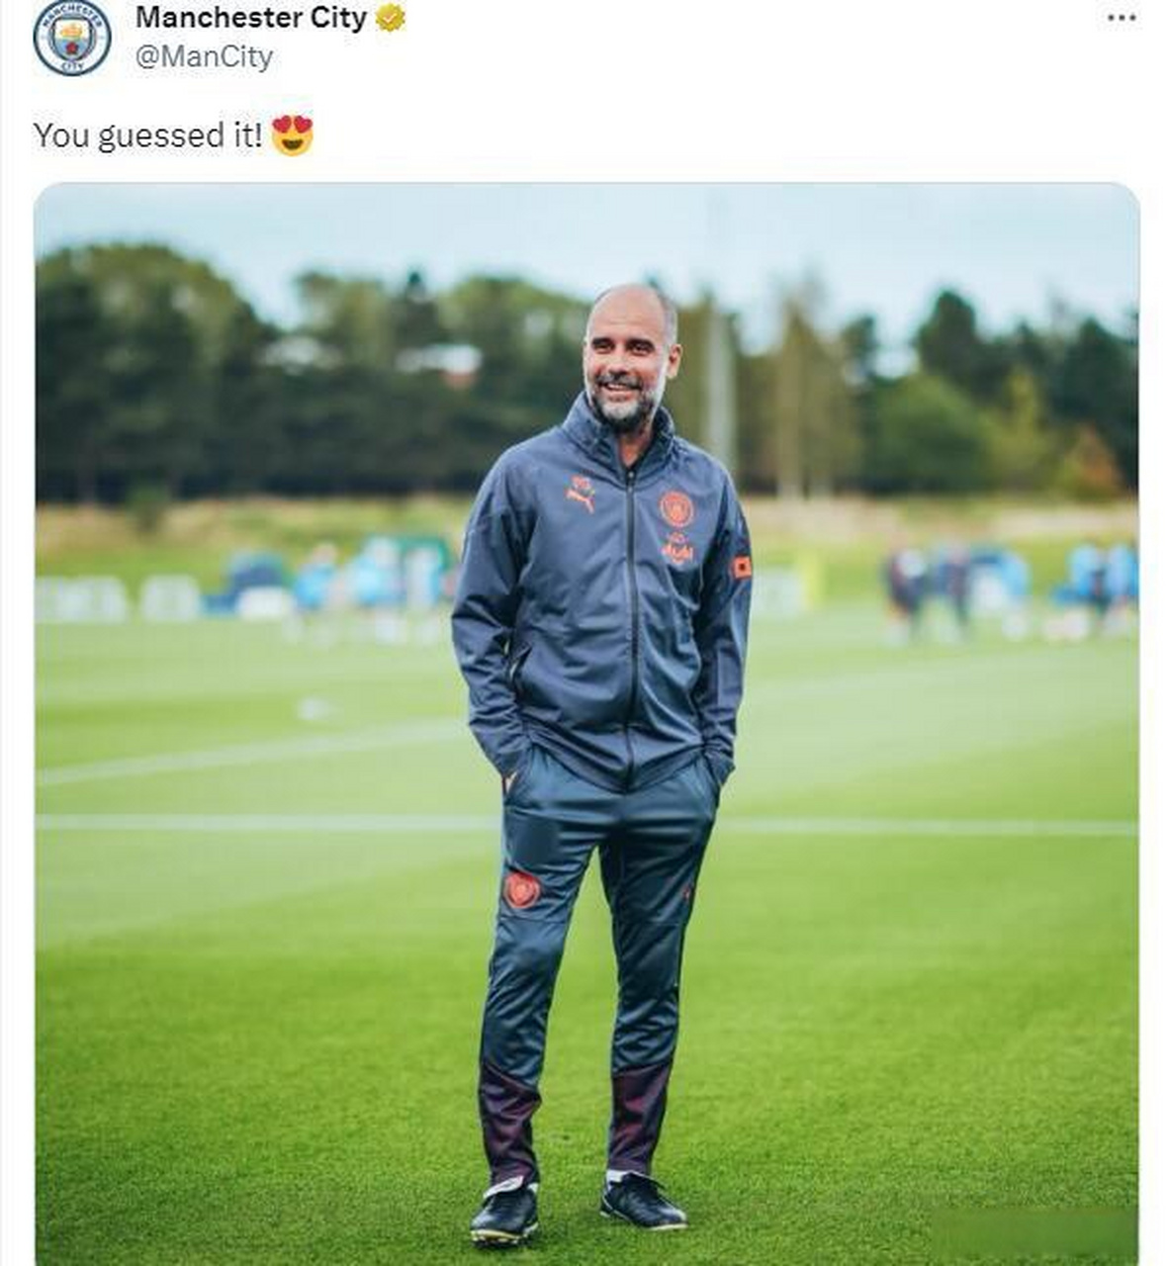Open the Manchester City display name link
Image resolution: width=1168 pixels, height=1266 pixels.
[250, 18]
